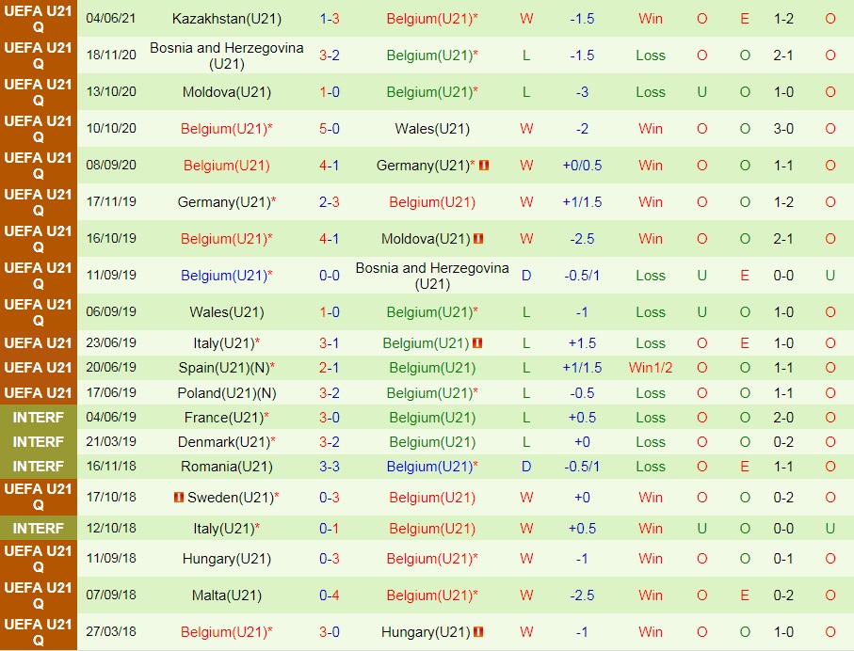Image resolution: width=854 pixels, height=651 pixels.
Task: Click the France(U21) team name
Action: (222, 418)
